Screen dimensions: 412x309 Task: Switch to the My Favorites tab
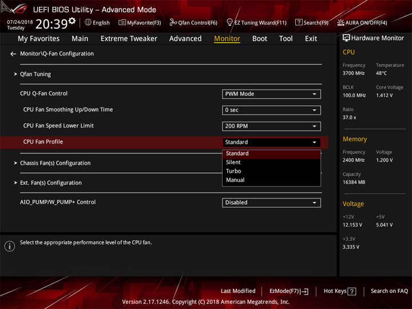tap(39, 39)
